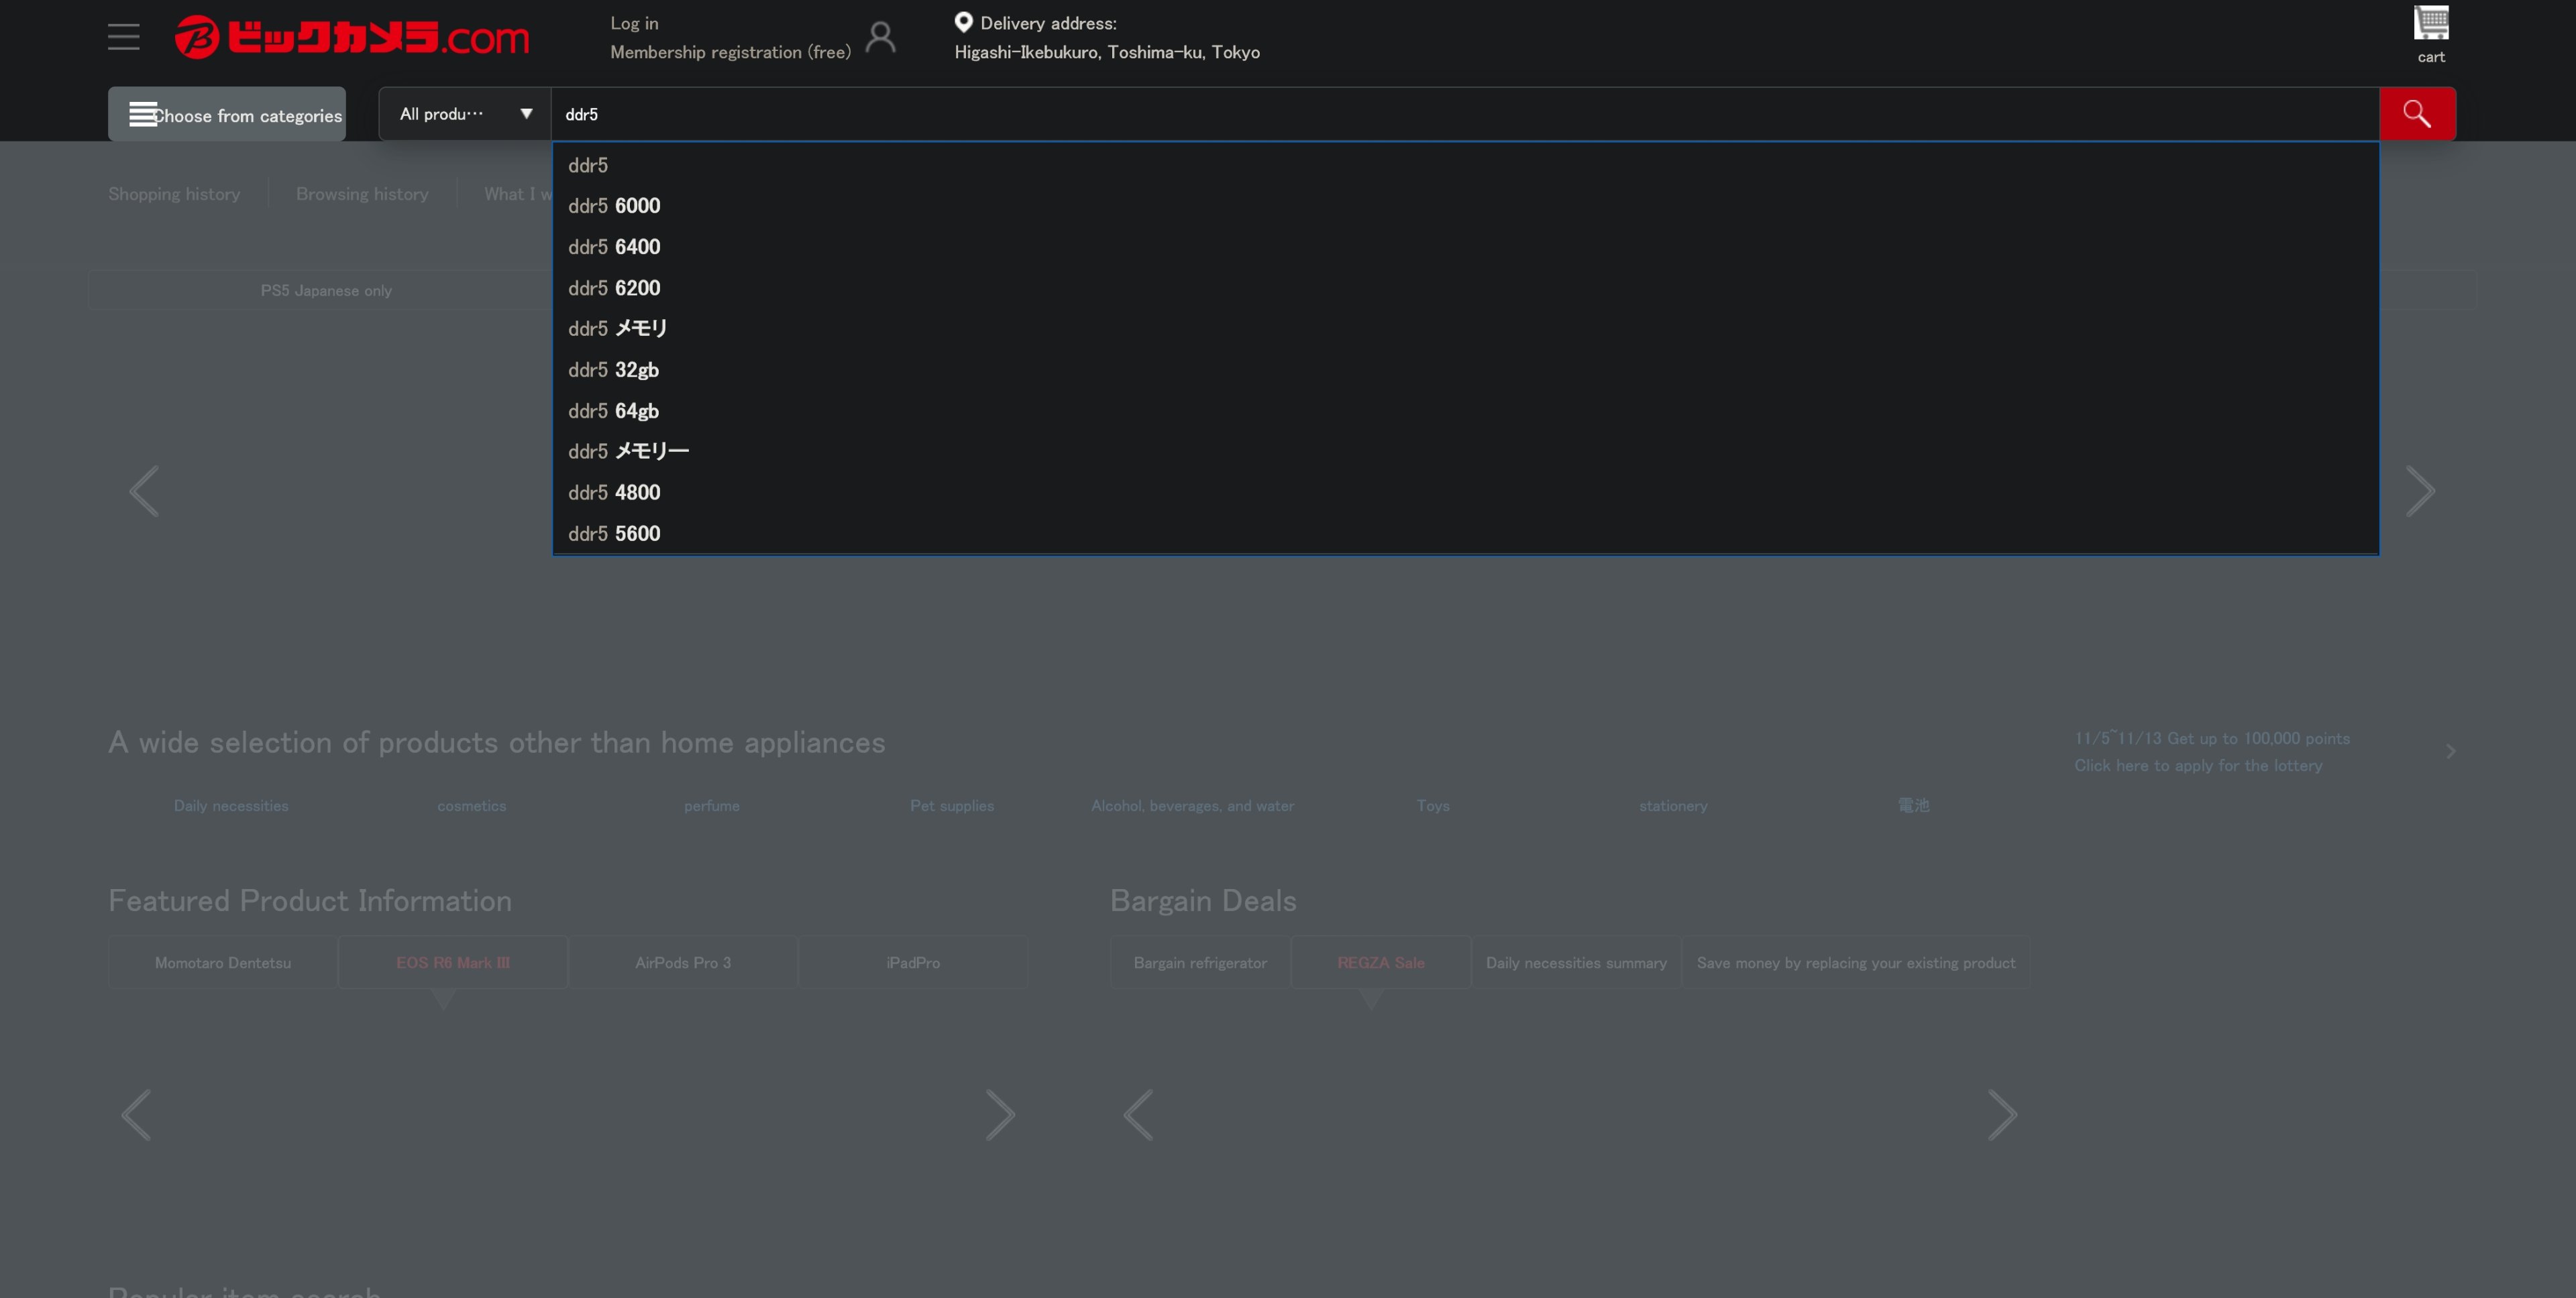2576x1298 pixels.
Task: Go to the previous main banner slide
Action: tap(144, 491)
